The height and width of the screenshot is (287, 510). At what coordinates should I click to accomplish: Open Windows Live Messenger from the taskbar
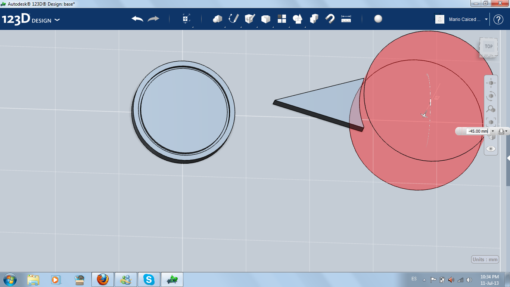(x=126, y=280)
